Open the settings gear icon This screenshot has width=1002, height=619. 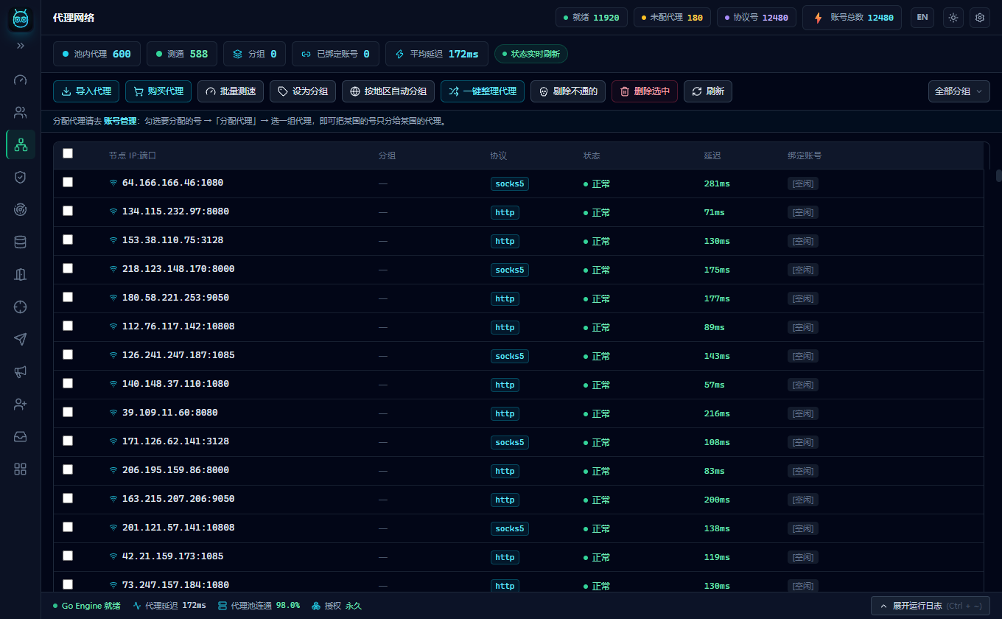coord(980,18)
